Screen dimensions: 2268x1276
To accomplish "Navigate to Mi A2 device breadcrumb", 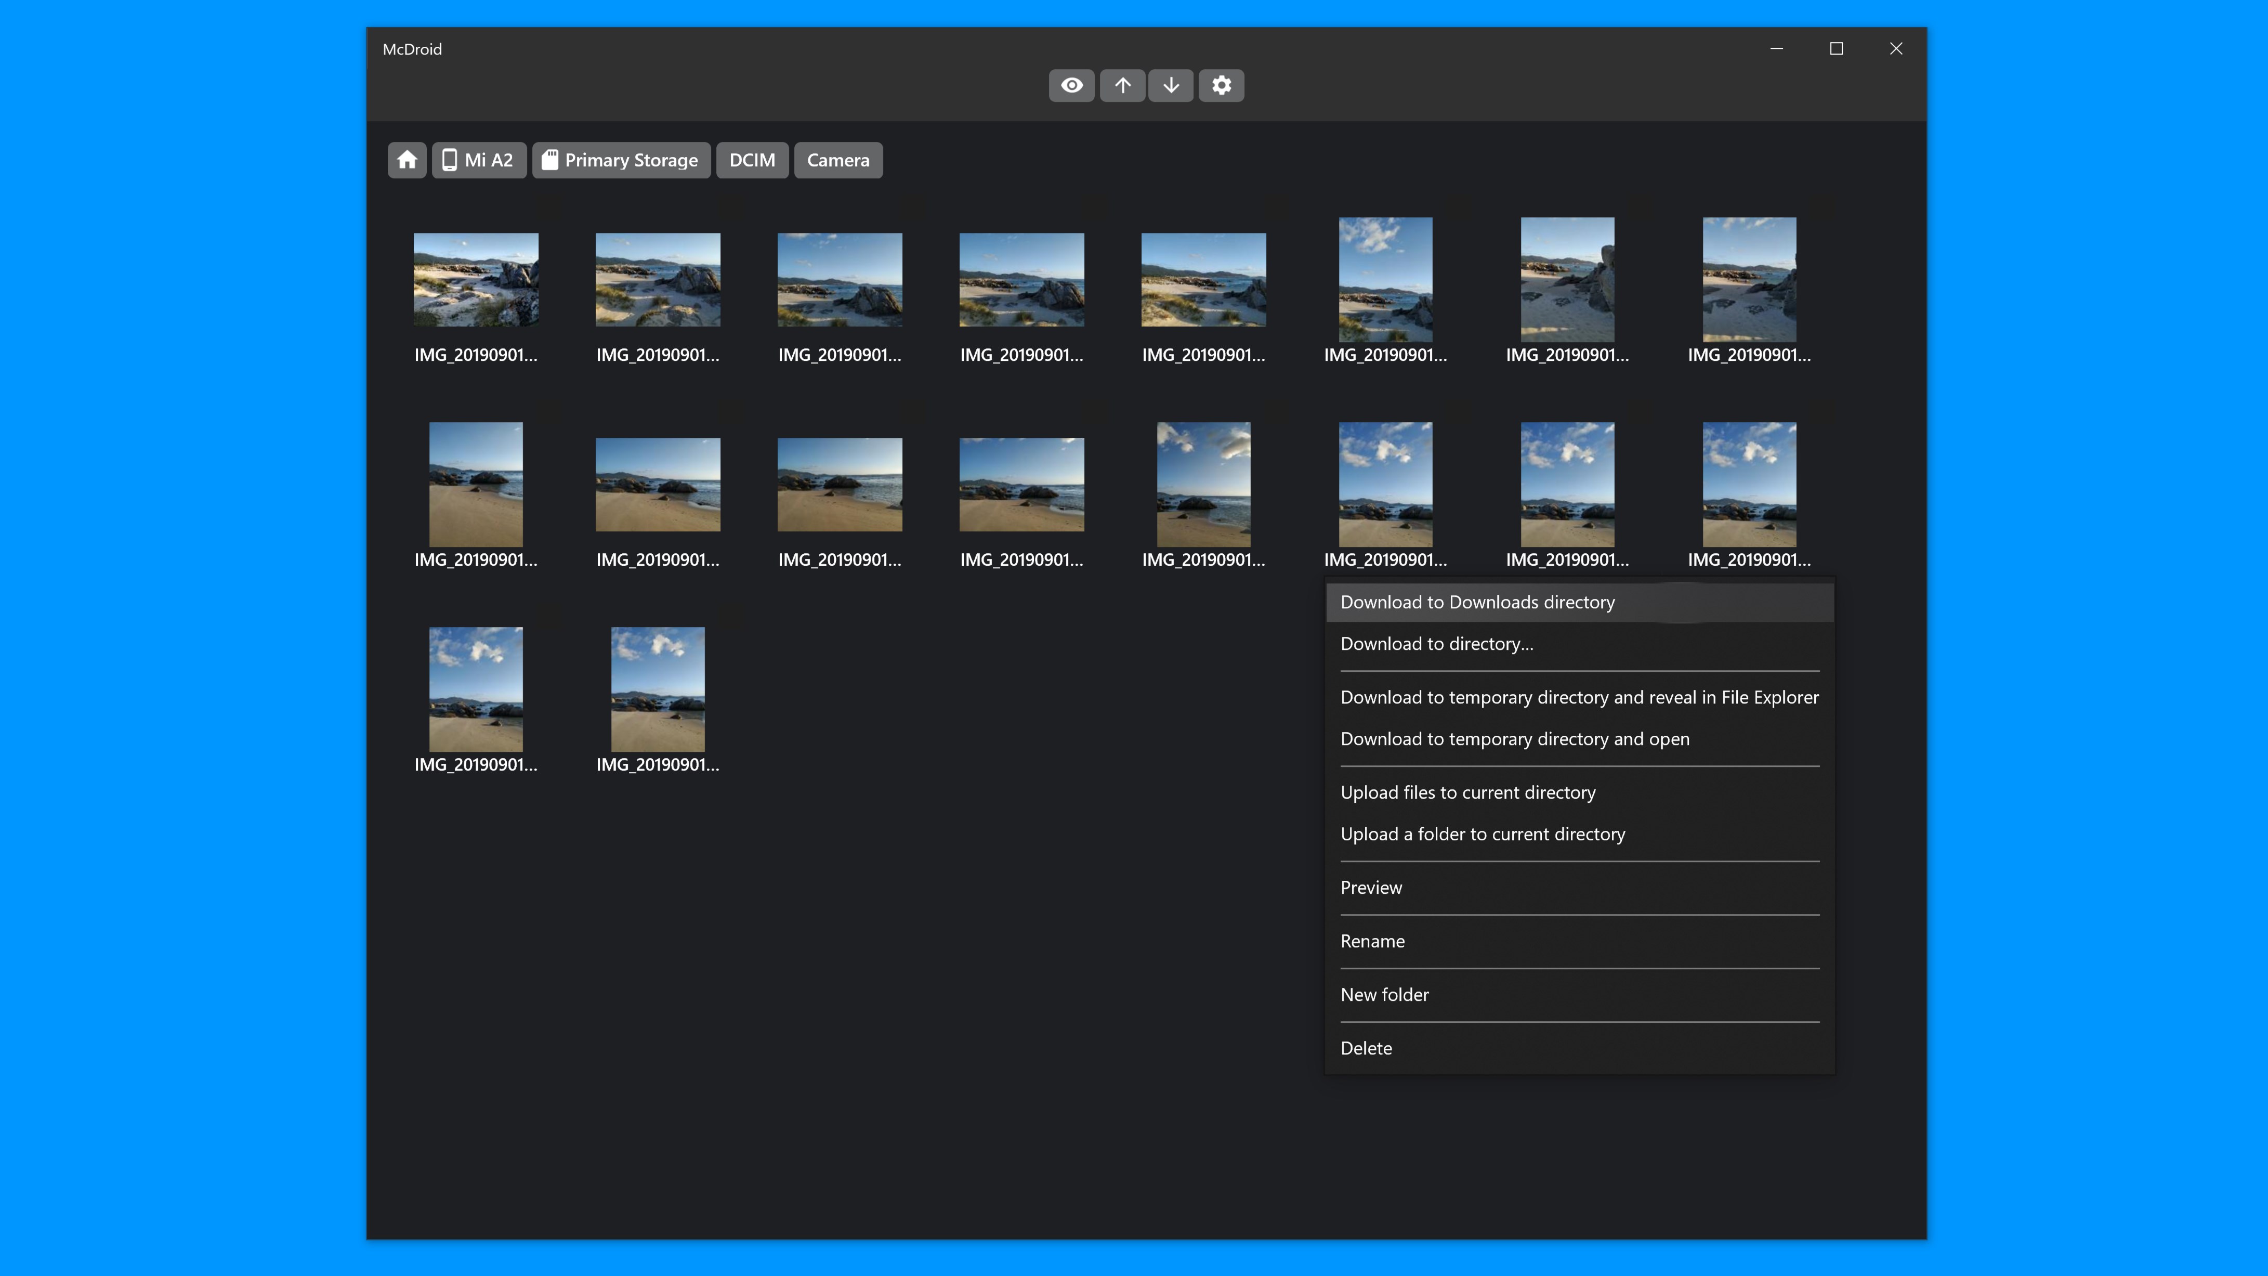I will pyautogui.click(x=479, y=160).
